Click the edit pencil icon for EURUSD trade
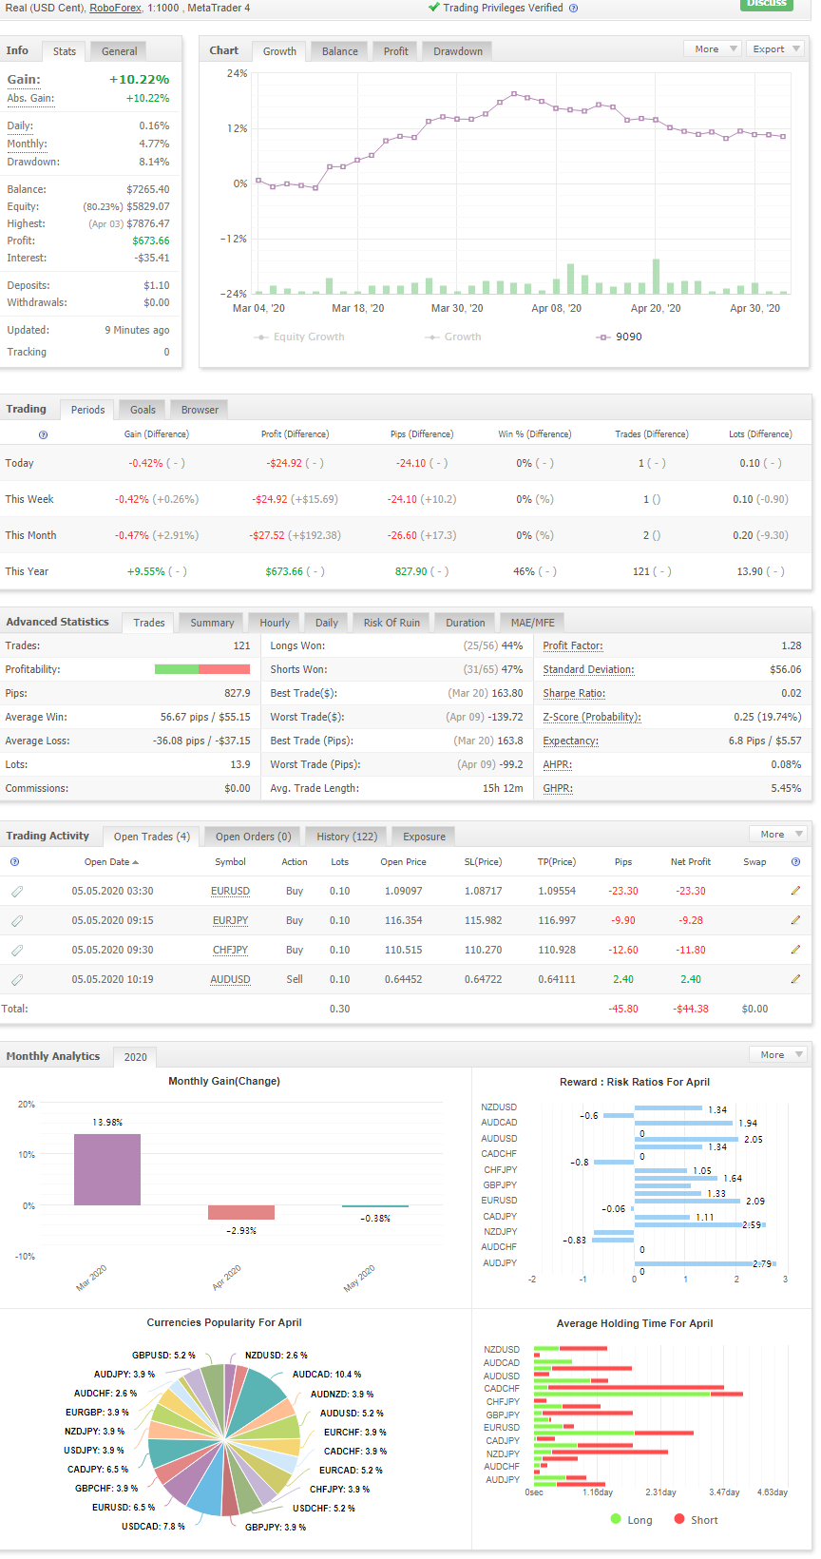821x1559 pixels. (795, 891)
